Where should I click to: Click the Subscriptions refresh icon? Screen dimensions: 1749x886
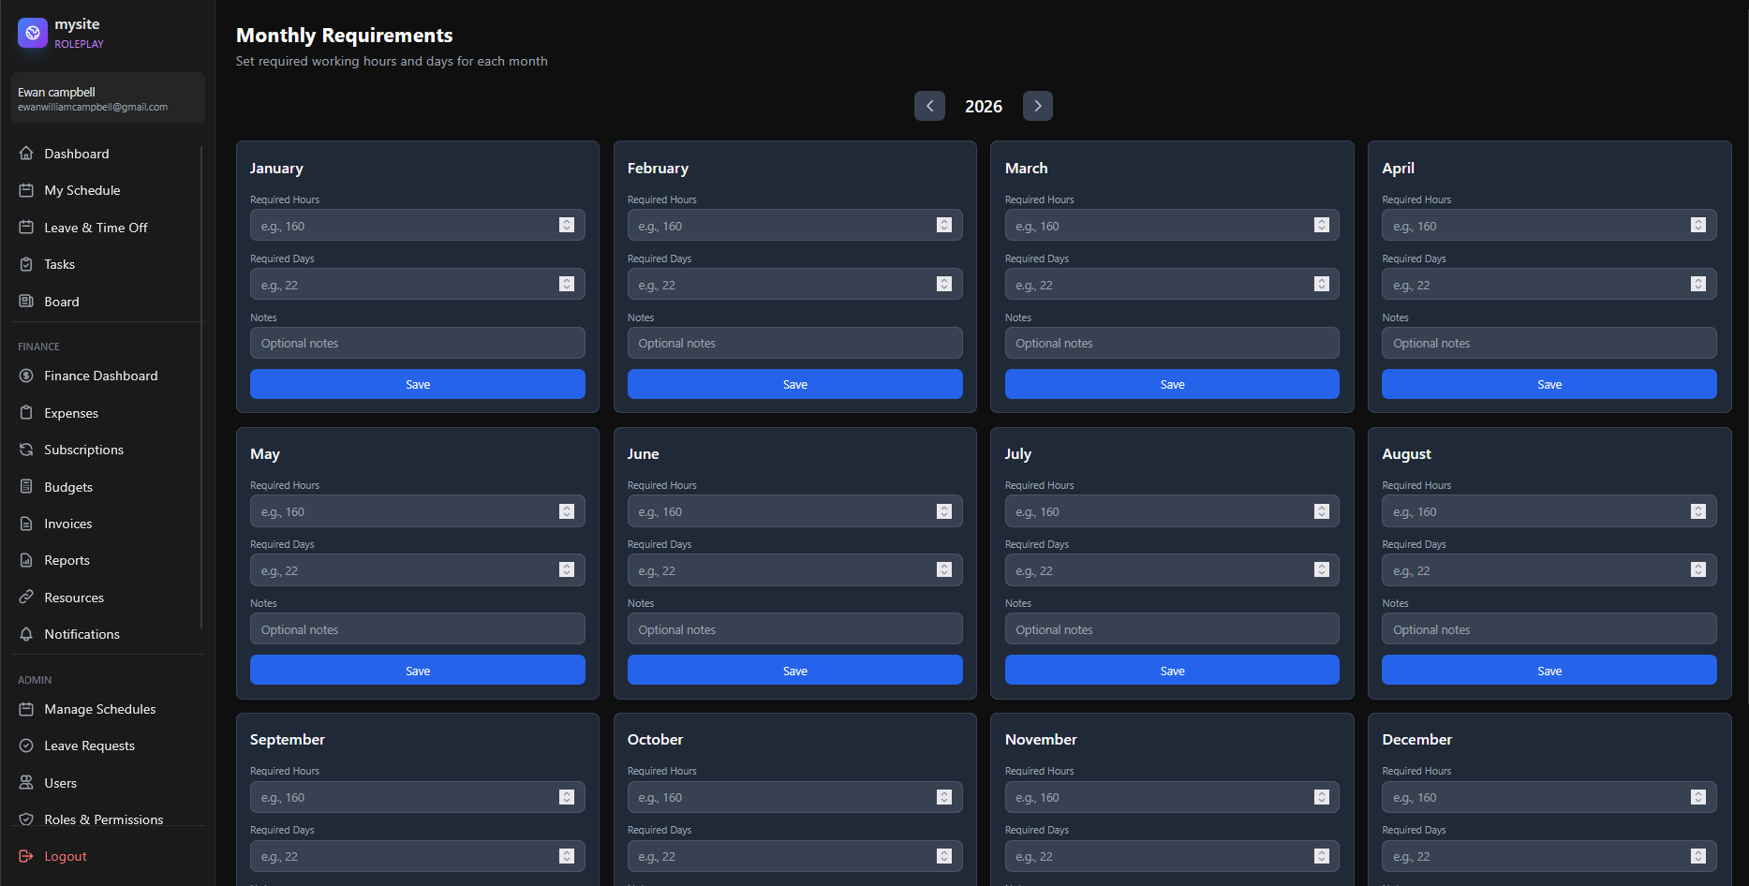coord(26,450)
